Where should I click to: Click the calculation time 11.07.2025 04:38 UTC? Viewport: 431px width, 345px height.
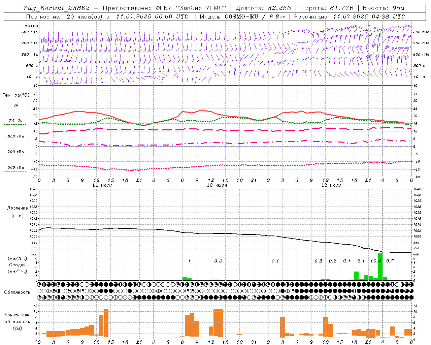coord(369,17)
